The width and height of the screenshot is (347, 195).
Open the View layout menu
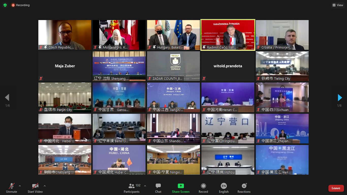tap(338, 5)
